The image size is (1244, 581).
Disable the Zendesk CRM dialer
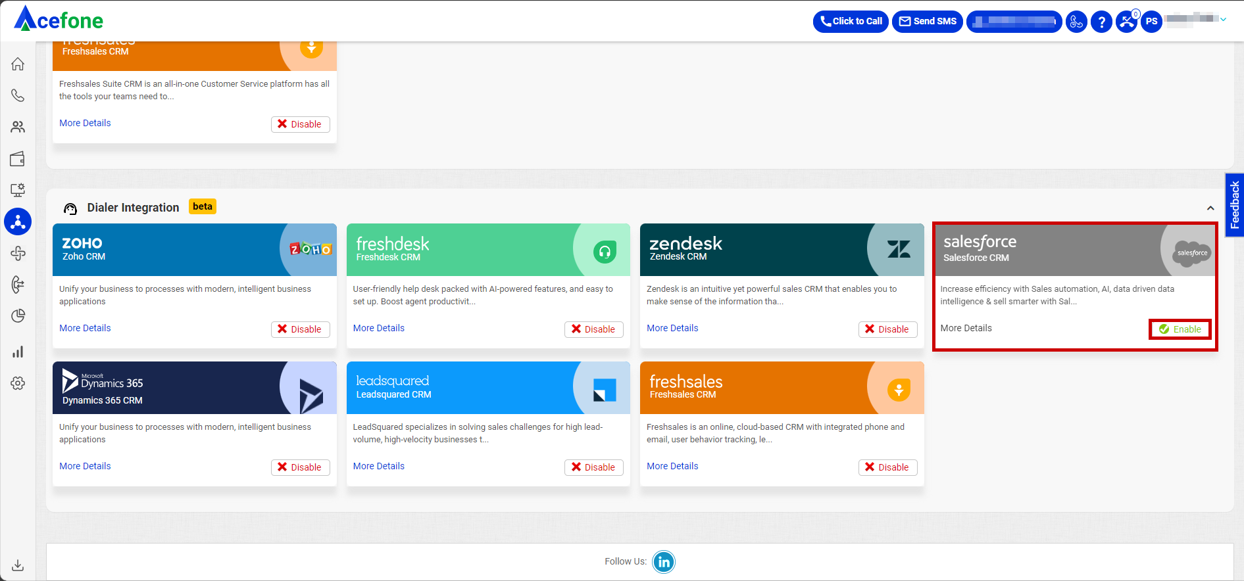887,329
